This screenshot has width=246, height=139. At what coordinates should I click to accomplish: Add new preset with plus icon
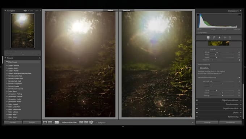click(x=39, y=58)
